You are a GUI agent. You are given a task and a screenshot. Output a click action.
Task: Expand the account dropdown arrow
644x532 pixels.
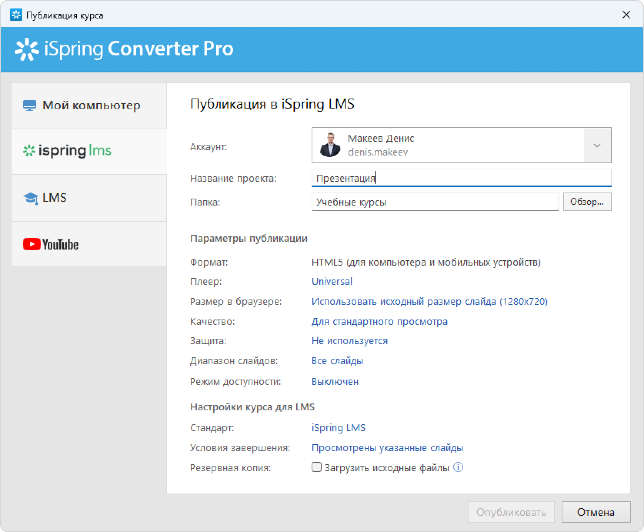click(x=597, y=146)
